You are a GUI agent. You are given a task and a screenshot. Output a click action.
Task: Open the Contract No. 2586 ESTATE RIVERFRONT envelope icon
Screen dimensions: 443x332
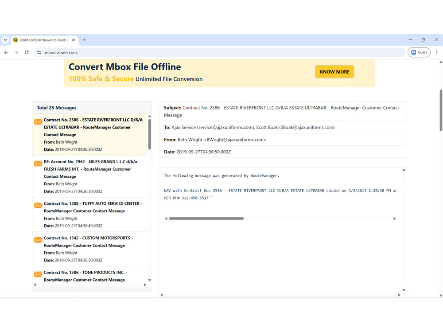pyautogui.click(x=38, y=121)
